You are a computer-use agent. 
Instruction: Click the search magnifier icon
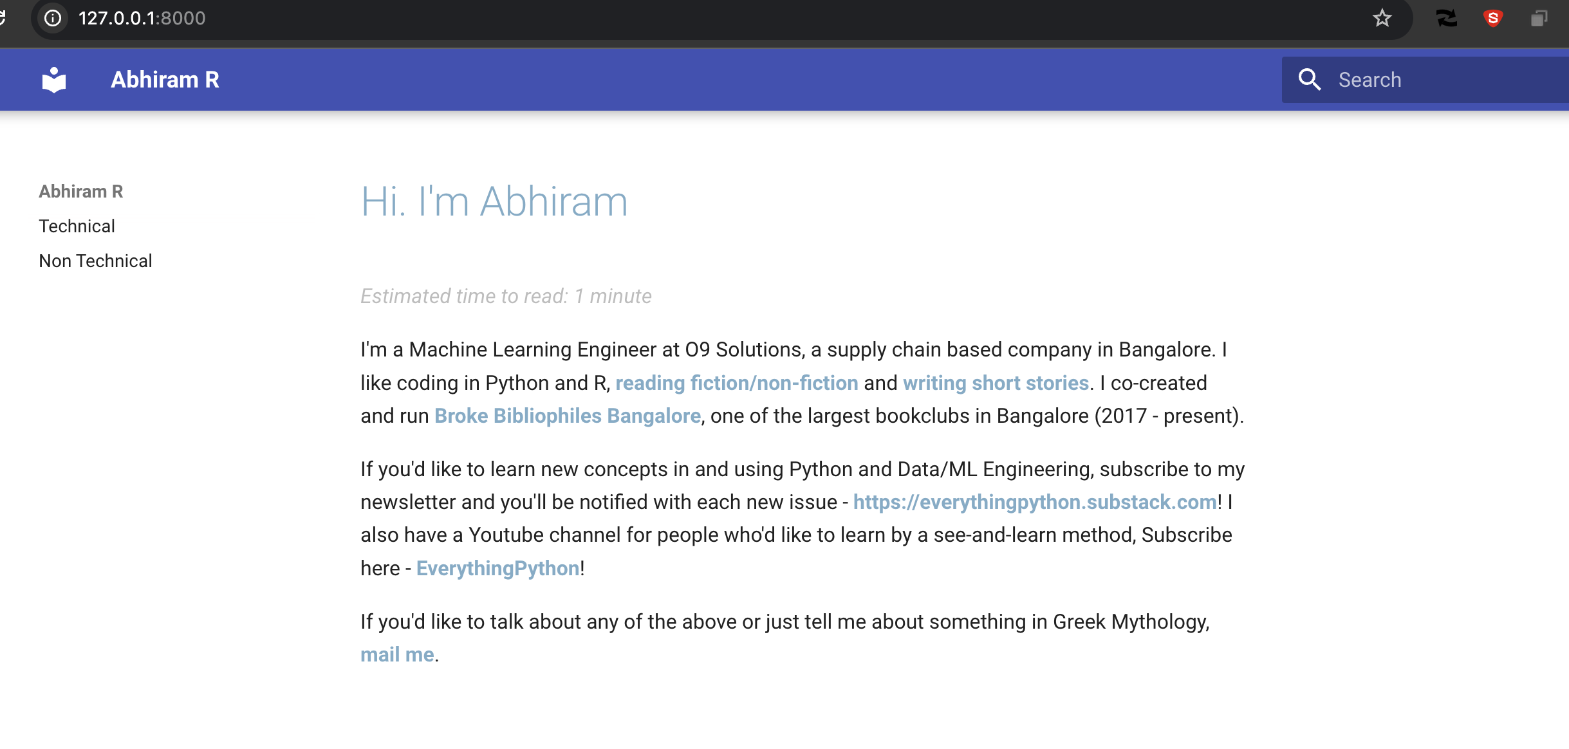coord(1309,80)
